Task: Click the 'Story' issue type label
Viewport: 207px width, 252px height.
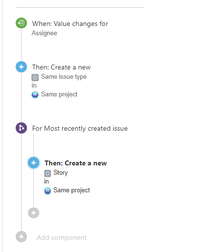Action: coord(60,173)
